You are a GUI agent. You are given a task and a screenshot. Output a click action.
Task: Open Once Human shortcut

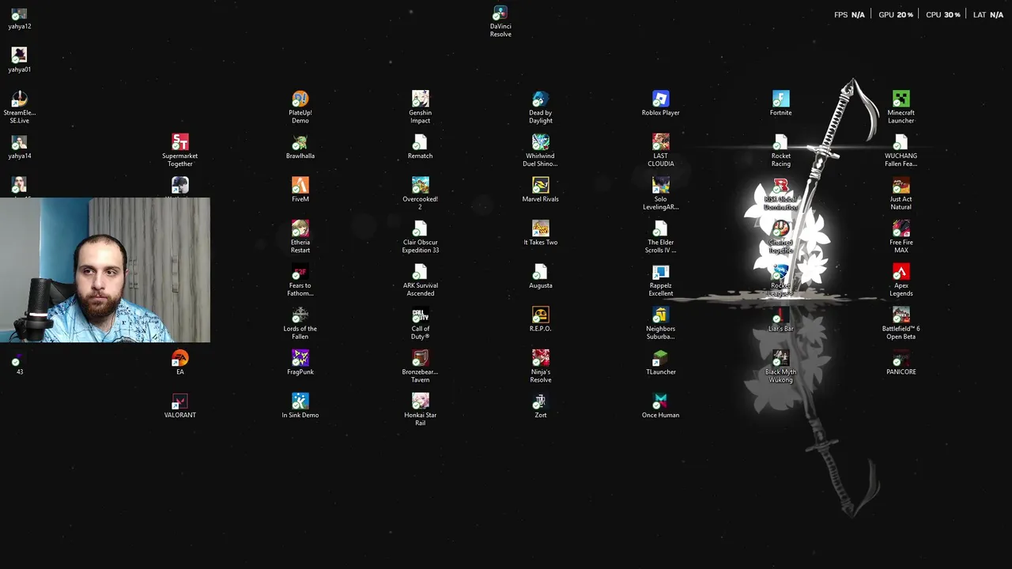point(661,406)
